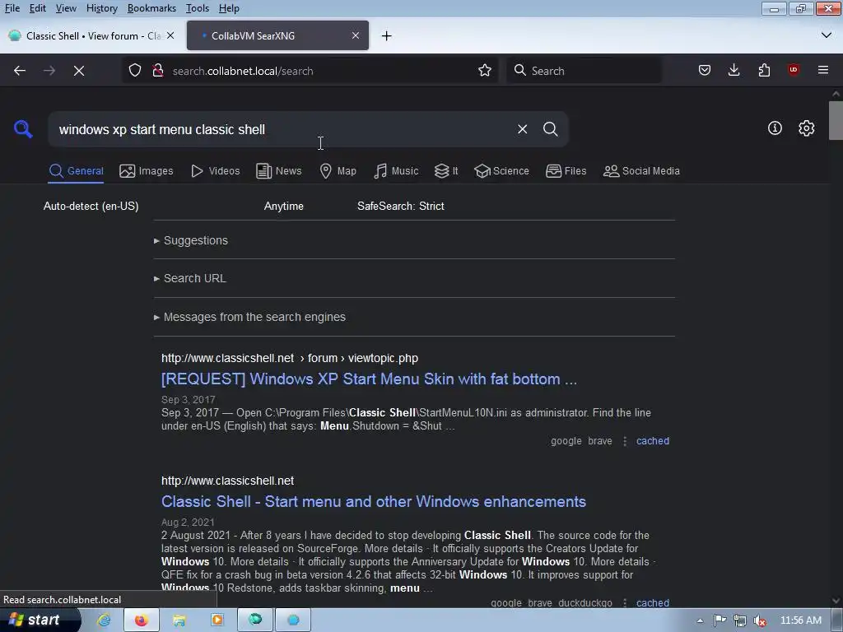The height and width of the screenshot is (632, 843).
Task: Open the Help menu
Action: [x=229, y=8]
